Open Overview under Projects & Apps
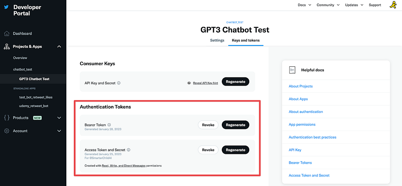This screenshot has width=402, height=186. [x=20, y=58]
